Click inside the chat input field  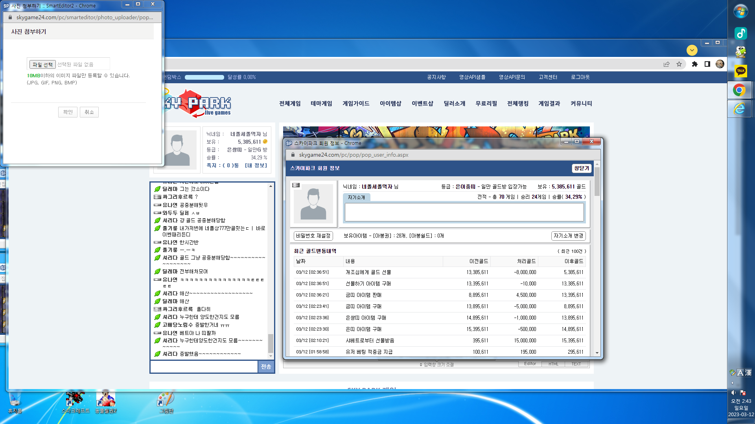click(x=203, y=366)
